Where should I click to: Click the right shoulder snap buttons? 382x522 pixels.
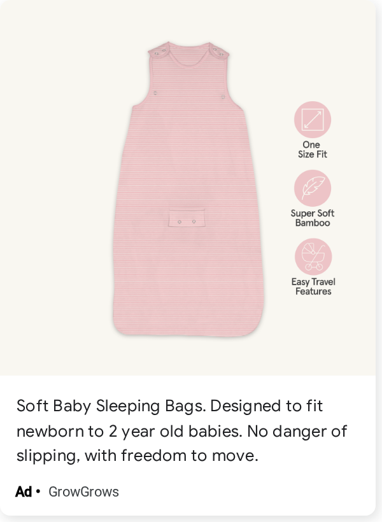tap(218, 52)
